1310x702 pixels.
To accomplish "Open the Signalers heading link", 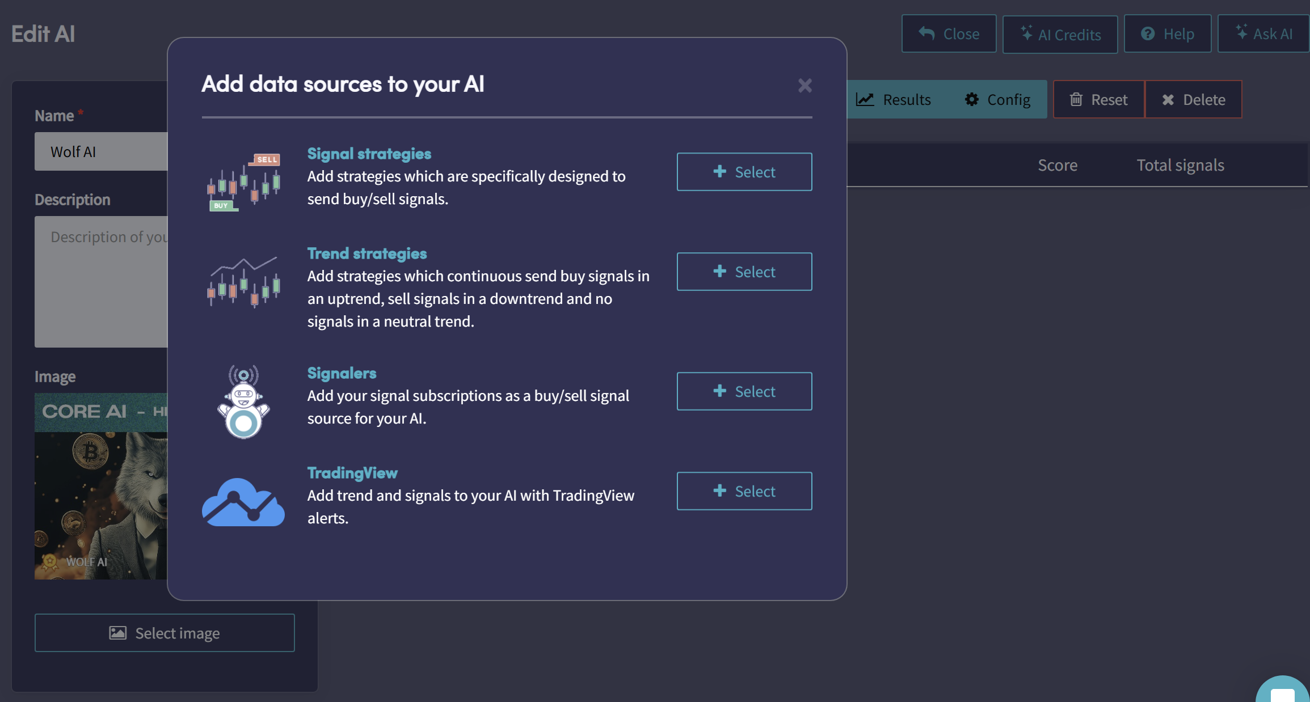I will coord(342,373).
